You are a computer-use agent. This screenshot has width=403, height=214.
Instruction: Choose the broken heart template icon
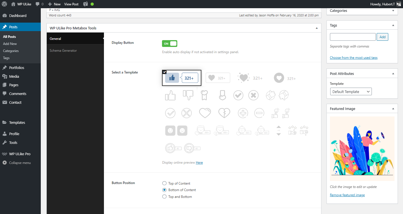pyautogui.click(x=224, y=113)
